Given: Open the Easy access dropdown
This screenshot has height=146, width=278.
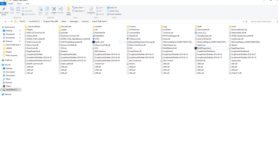Looking at the screenshot, I should pyautogui.click(x=79, y=11).
